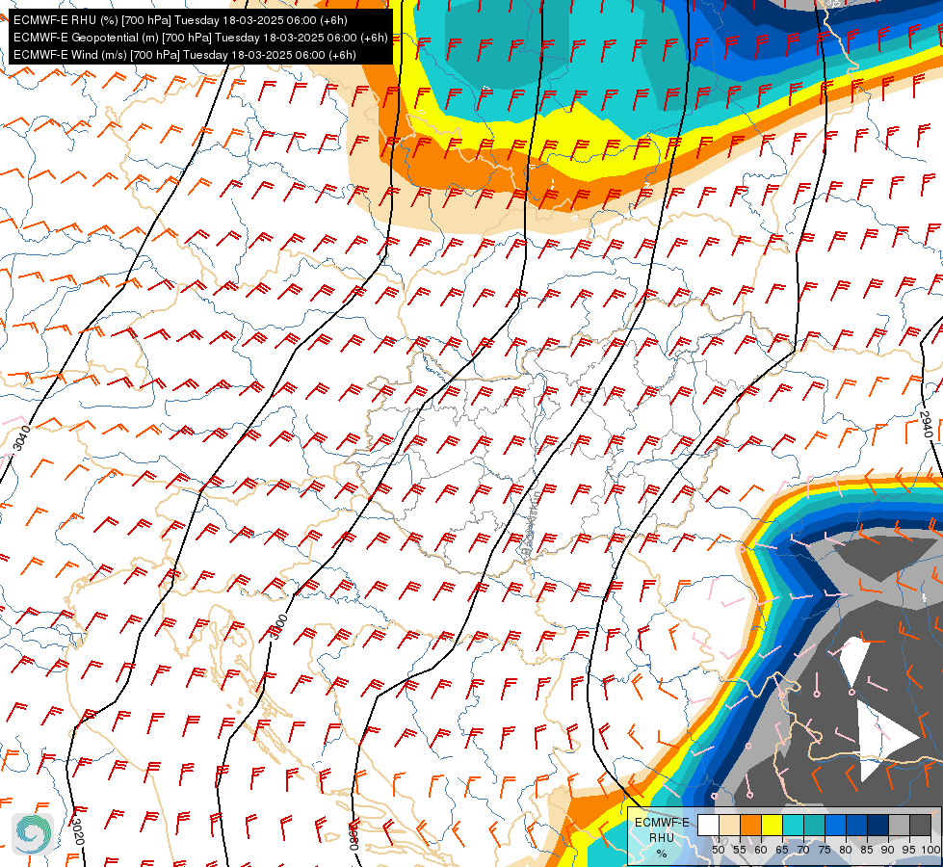Pick the white swatch in the humidity legend

[708, 825]
